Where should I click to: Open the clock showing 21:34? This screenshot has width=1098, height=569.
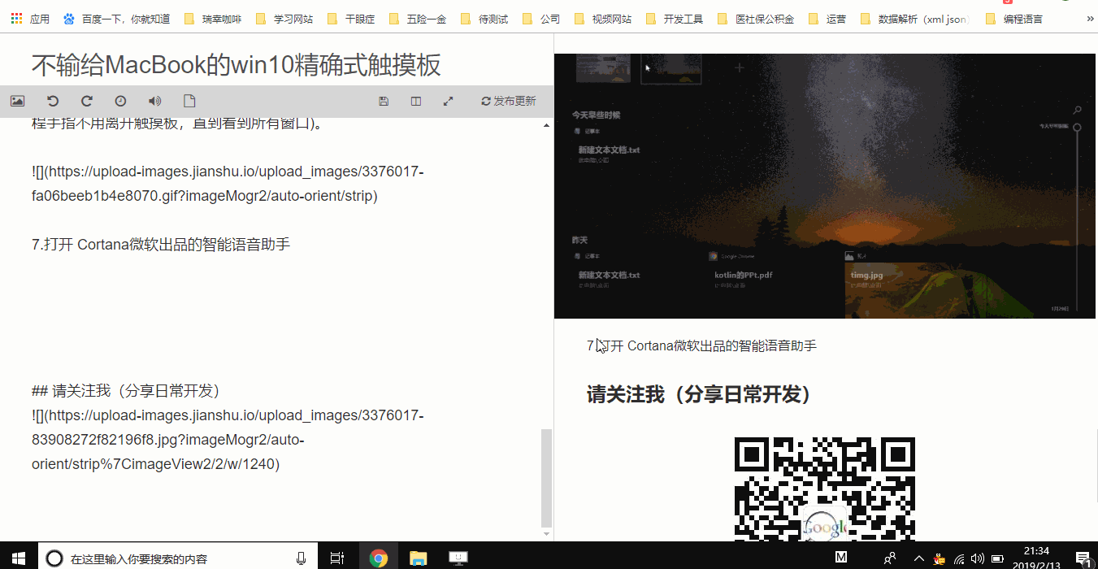click(1036, 558)
